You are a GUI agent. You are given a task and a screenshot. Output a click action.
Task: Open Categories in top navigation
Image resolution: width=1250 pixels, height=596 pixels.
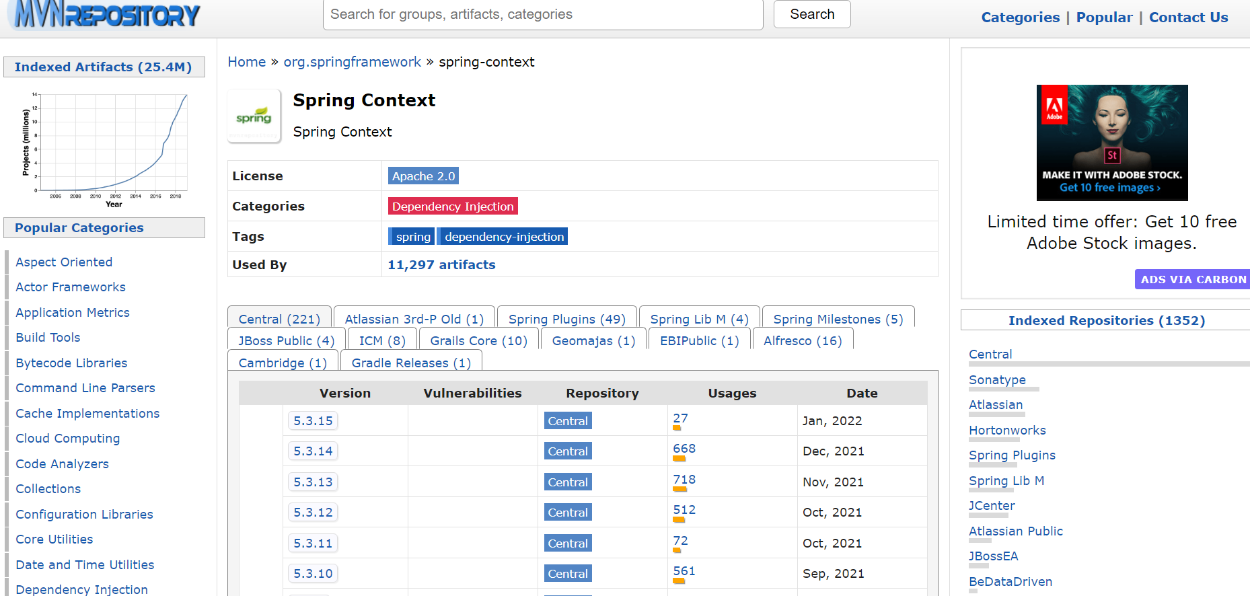coord(1020,17)
